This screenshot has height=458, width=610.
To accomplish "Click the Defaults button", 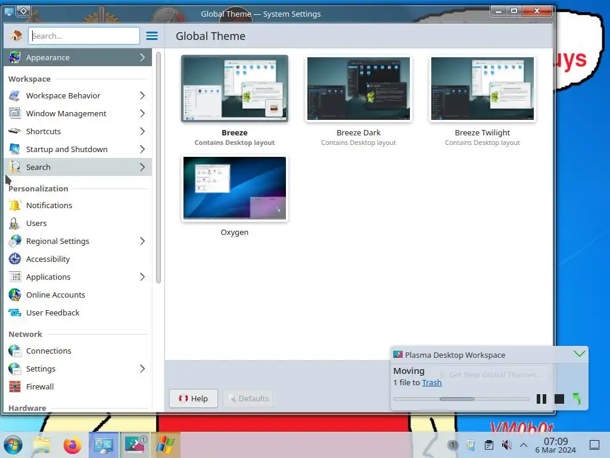I will click(x=248, y=398).
